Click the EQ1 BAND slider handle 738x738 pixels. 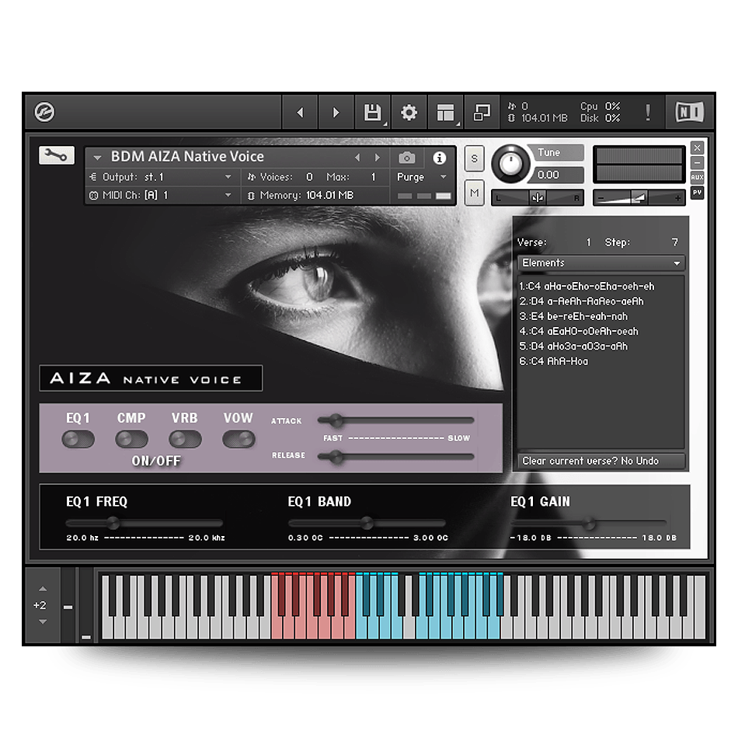367,523
